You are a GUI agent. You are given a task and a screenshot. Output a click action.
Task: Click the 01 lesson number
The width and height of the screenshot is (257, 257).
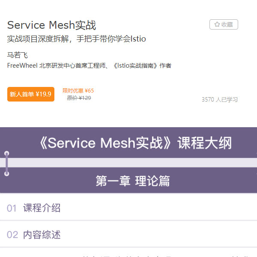point(12,208)
